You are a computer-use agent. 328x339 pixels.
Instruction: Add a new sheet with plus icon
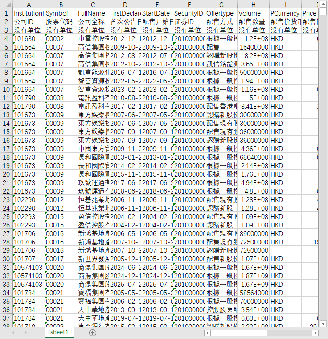tap(93, 332)
